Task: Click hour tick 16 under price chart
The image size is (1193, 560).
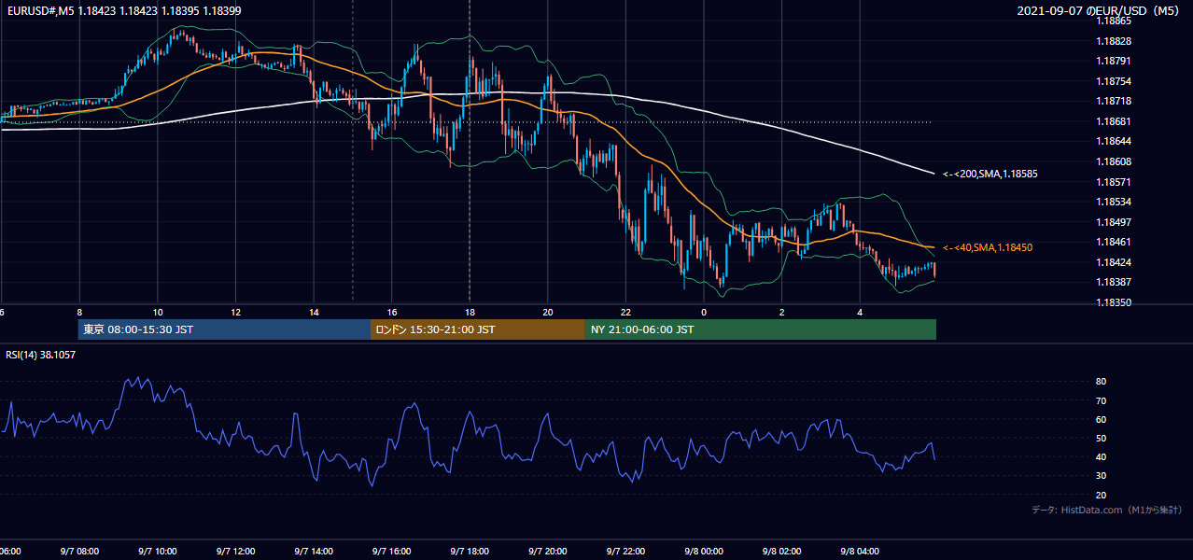Action: coord(392,313)
